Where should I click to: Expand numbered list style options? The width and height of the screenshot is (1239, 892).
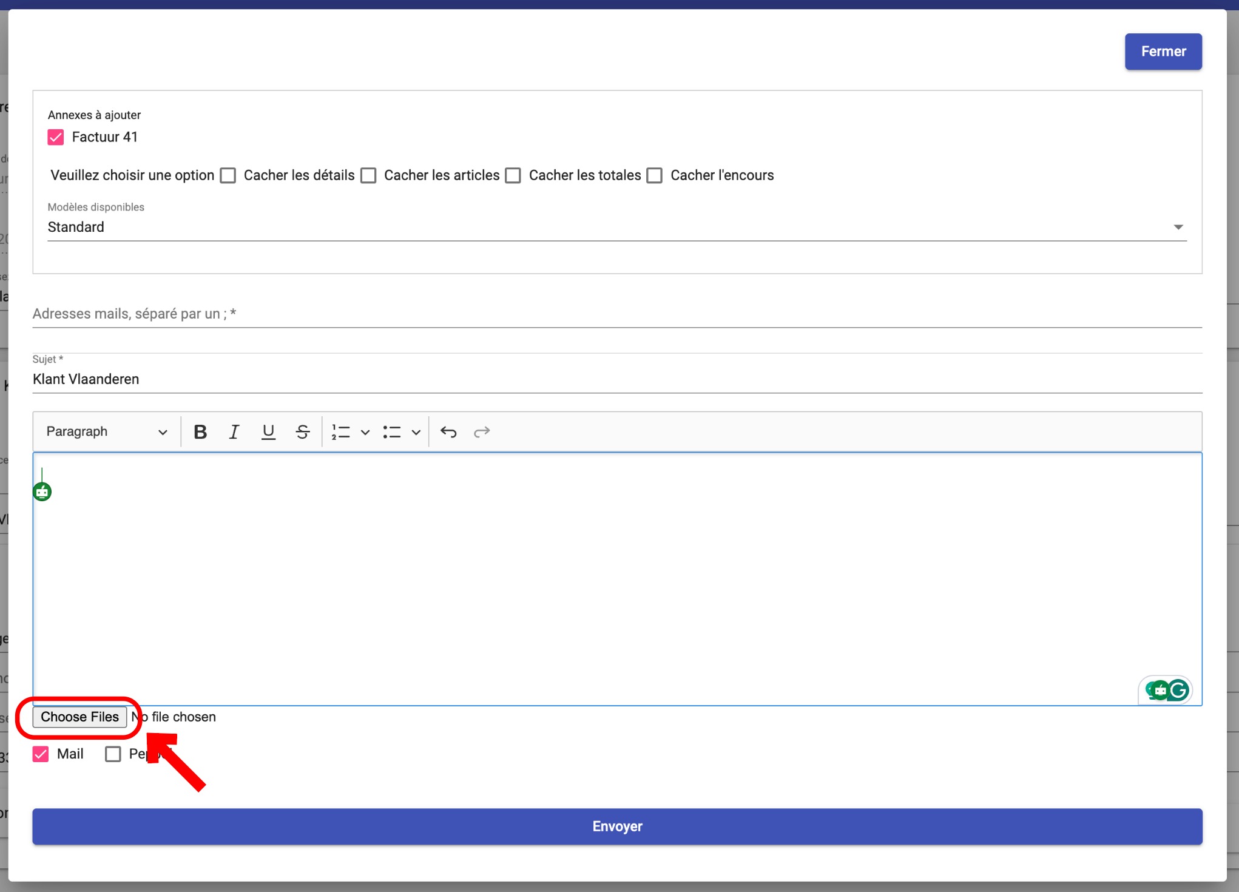click(x=365, y=431)
